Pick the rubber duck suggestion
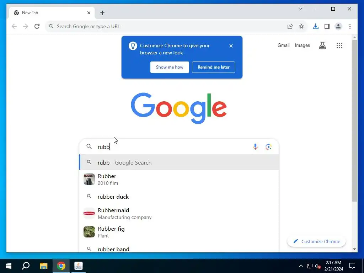The image size is (364, 273). click(x=179, y=197)
